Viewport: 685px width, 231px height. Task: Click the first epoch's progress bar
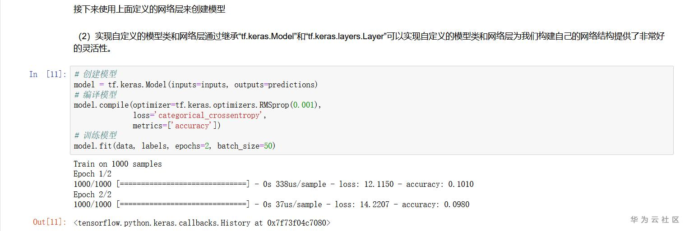click(183, 184)
